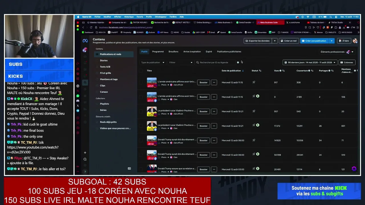
Task: Click the Colonnes button
Action: (x=347, y=62)
